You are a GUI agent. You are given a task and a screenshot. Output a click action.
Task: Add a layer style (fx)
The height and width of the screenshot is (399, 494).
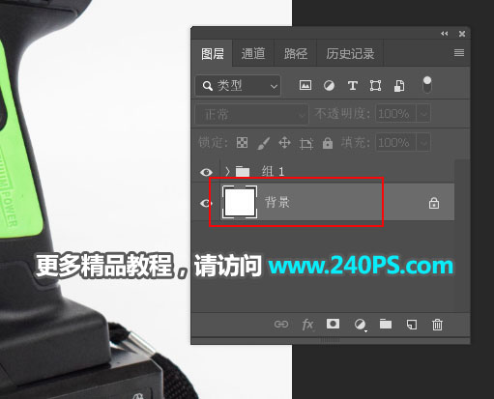pos(307,325)
